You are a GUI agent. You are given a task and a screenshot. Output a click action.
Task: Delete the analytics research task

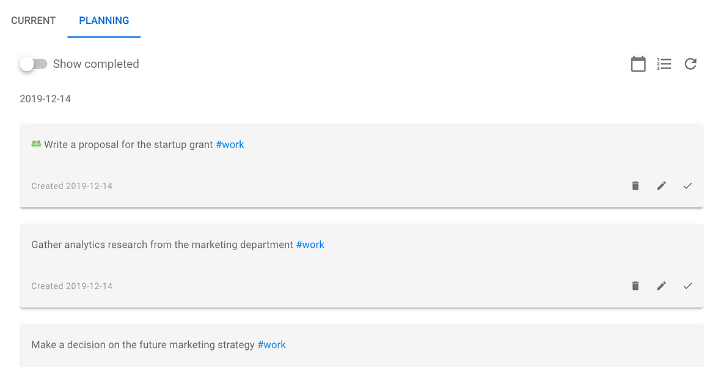635,286
